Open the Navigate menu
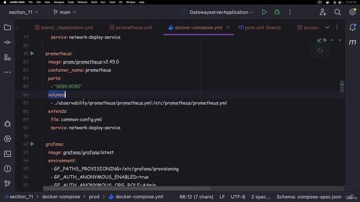Screen dimensions: 360x202 [x=58, y=2]
